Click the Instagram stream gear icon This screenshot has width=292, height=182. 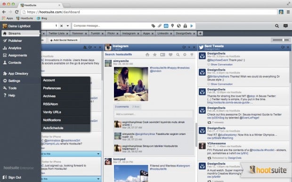coord(185,55)
